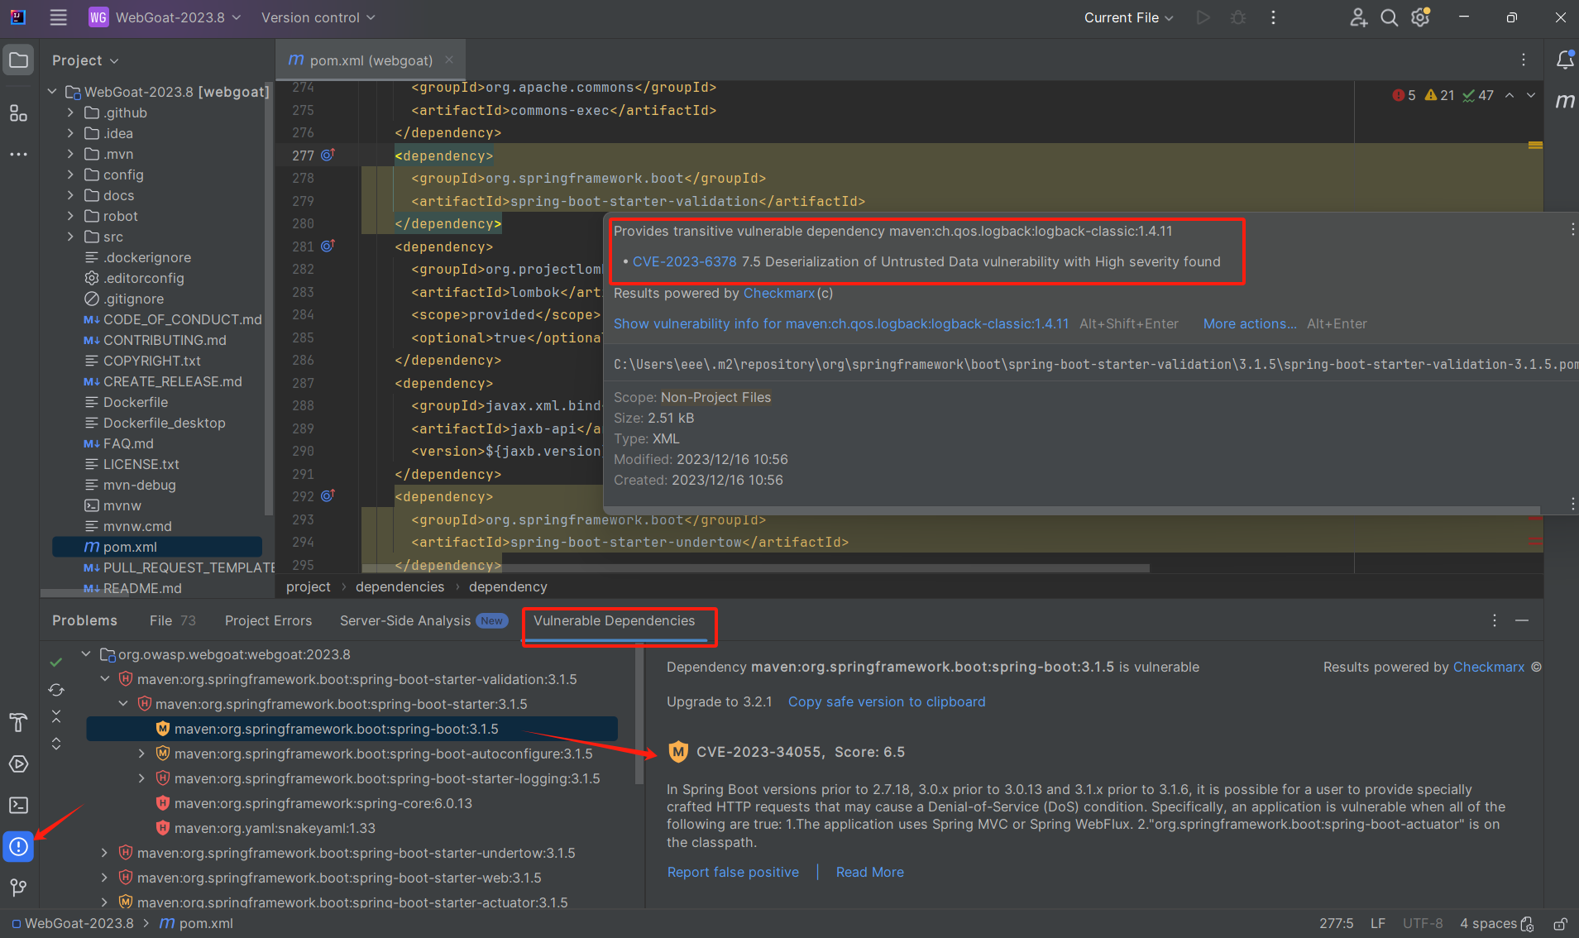Open the Structure tool window icon
Viewport: 1579px width, 938px height.
click(x=18, y=113)
